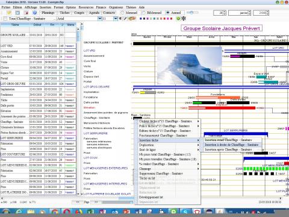The image size is (289, 217).
Task: Click the green go icon
Action: (178, 19)
